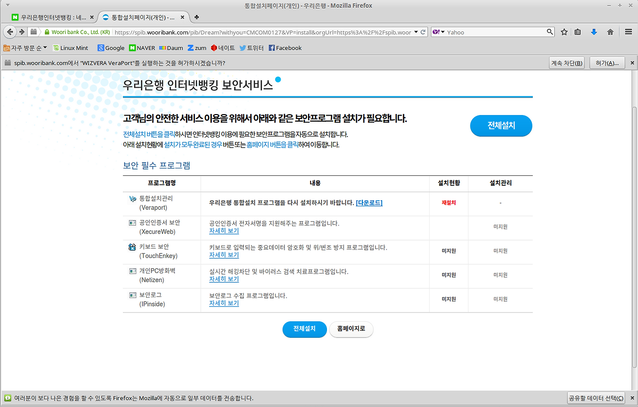
Task: Click the forward navigation arrow
Action: 22,32
